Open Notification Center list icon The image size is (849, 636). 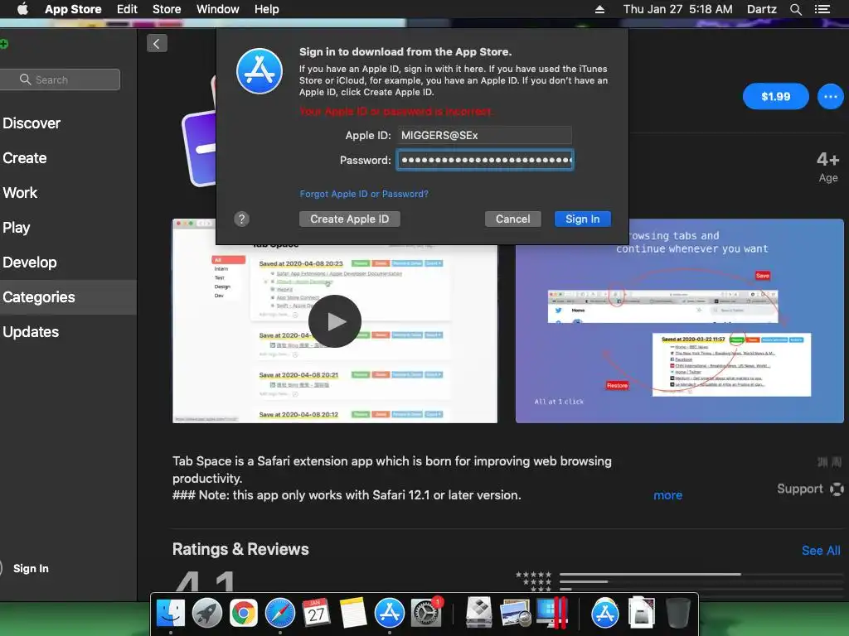click(x=822, y=9)
